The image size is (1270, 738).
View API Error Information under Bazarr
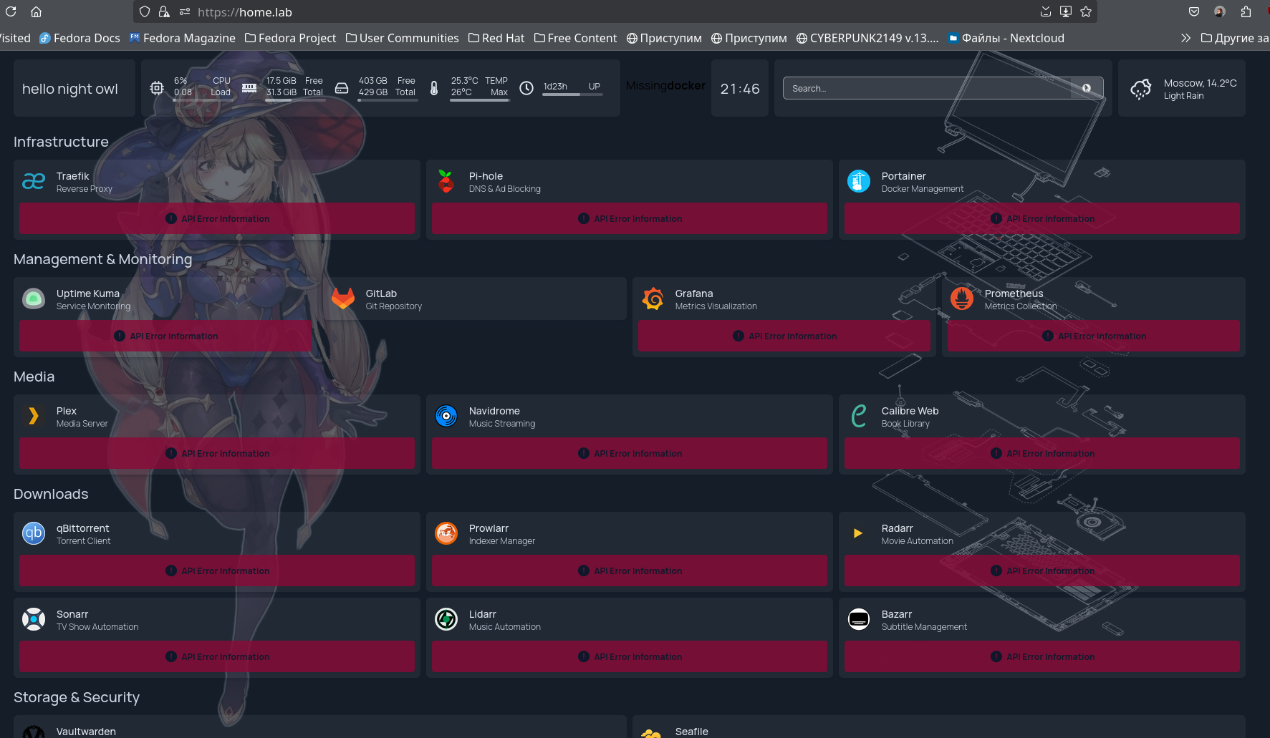coord(1042,656)
